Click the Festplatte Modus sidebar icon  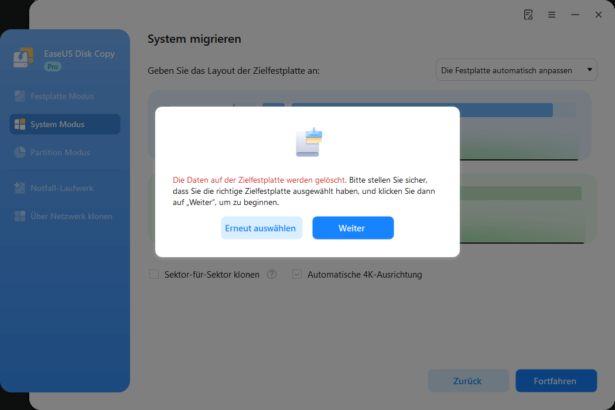pos(20,96)
